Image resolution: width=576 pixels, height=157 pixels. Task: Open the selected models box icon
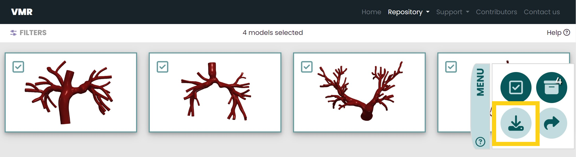point(552,88)
